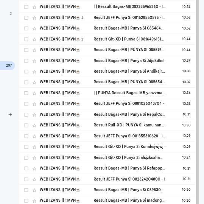This screenshot has width=204, height=204.
Task: Click the vertical scrollbar on the right
Action: point(198,102)
